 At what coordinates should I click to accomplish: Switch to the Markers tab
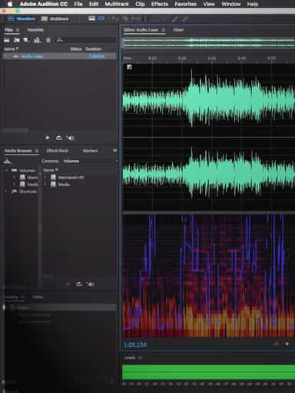pyautogui.click(x=90, y=151)
